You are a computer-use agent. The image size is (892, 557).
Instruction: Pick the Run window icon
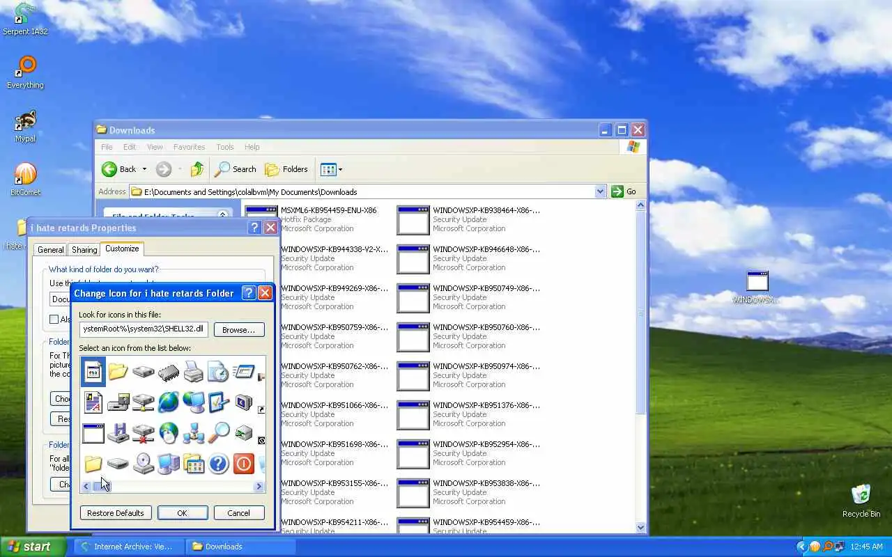point(243,372)
